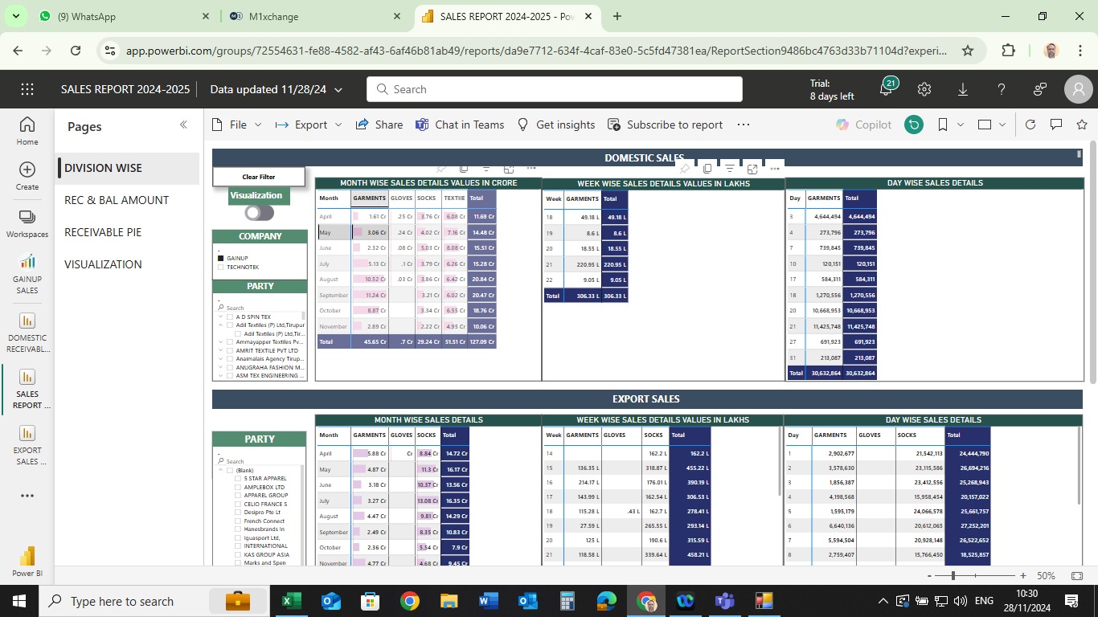Click the zoom level slider
Image resolution: width=1098 pixels, height=617 pixels.
[953, 576]
